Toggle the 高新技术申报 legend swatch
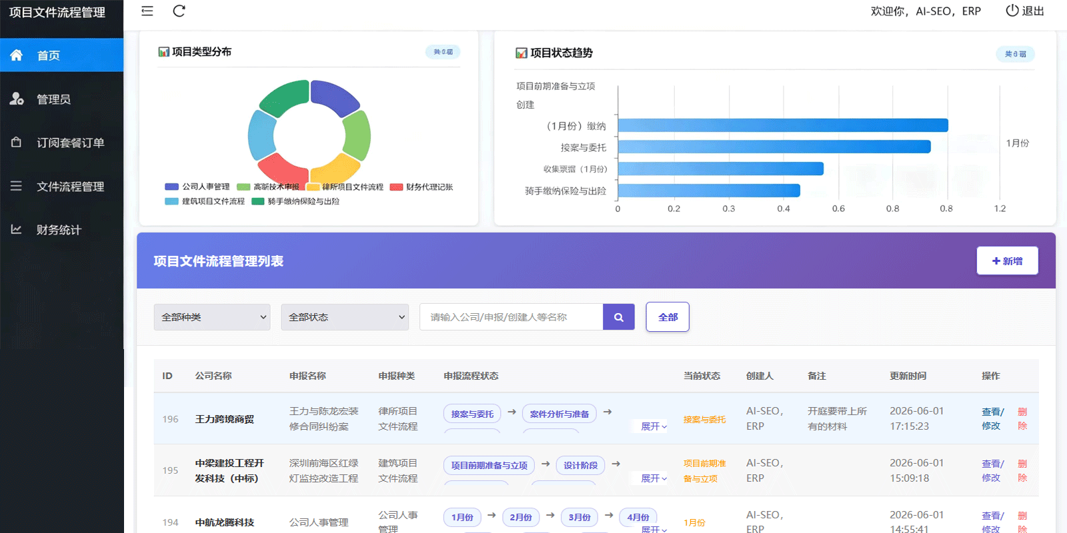 pyautogui.click(x=243, y=187)
